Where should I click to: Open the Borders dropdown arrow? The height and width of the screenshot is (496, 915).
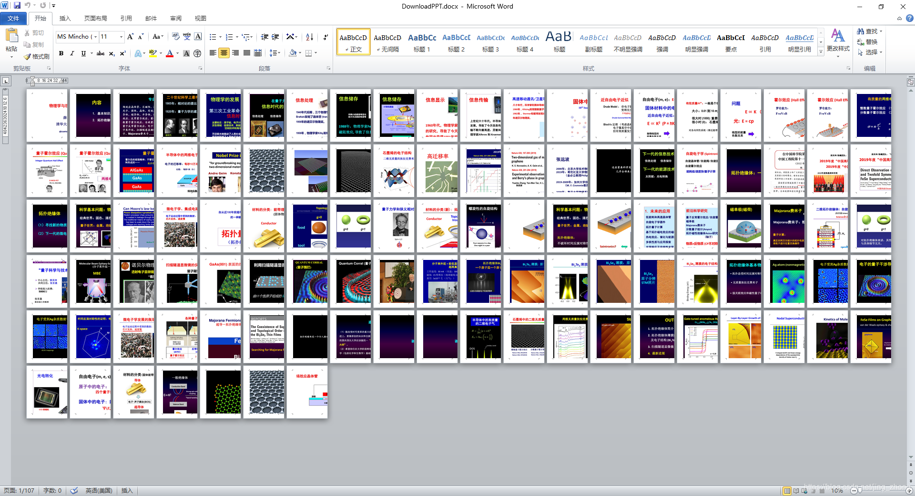point(315,53)
